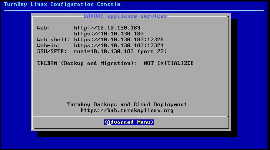270x150 pixels.
Task: Click the "SSH/SFTP:" label
Action: (52, 51)
